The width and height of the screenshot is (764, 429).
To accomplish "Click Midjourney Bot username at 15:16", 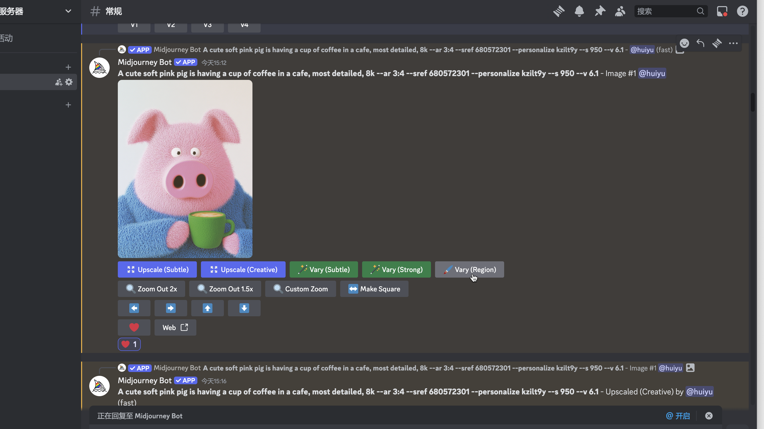I will click(x=145, y=380).
